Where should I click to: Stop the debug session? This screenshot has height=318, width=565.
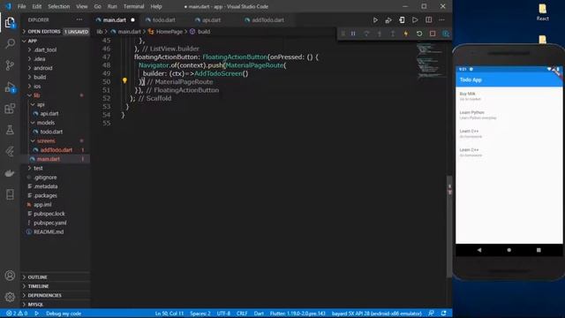(x=433, y=34)
